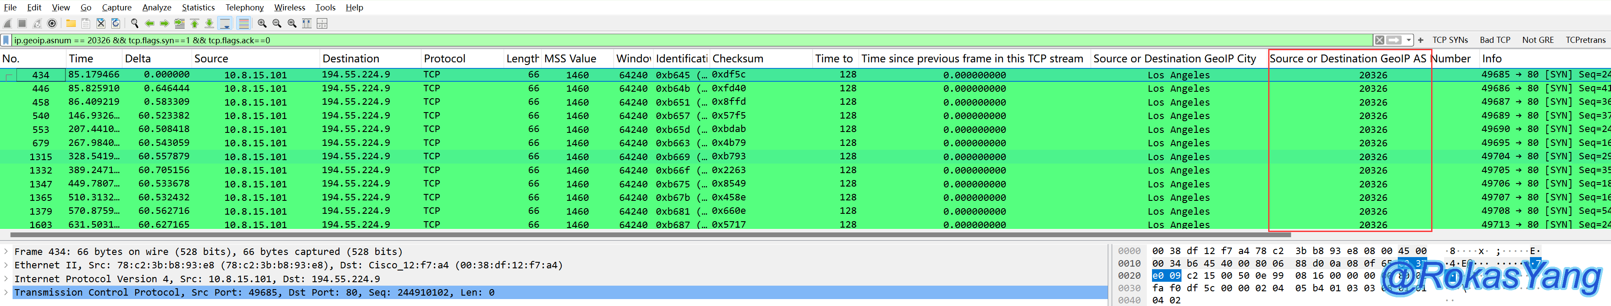
Task: Click inside the display filter text field
Action: pyautogui.click(x=688, y=40)
